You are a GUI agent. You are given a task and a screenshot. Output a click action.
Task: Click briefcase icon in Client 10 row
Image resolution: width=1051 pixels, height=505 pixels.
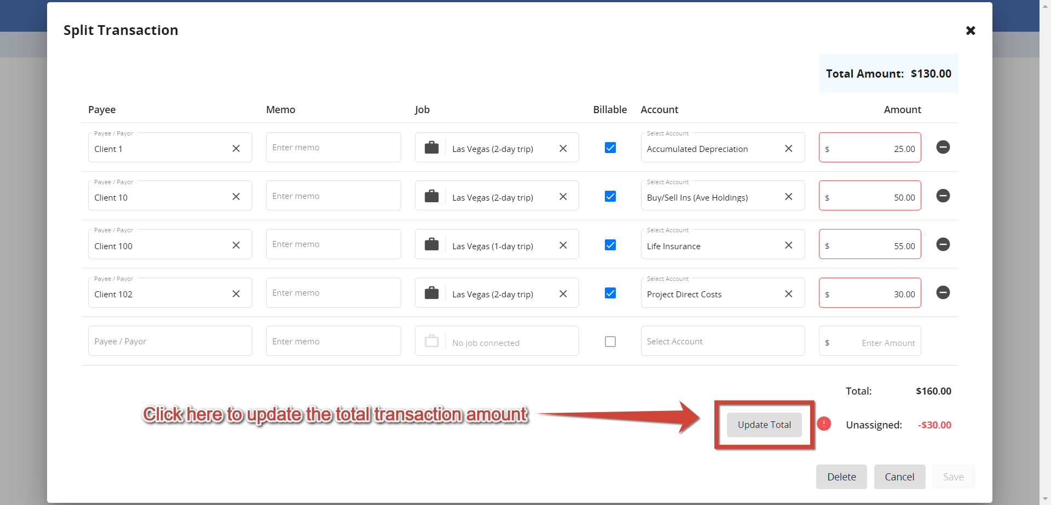pyautogui.click(x=432, y=196)
